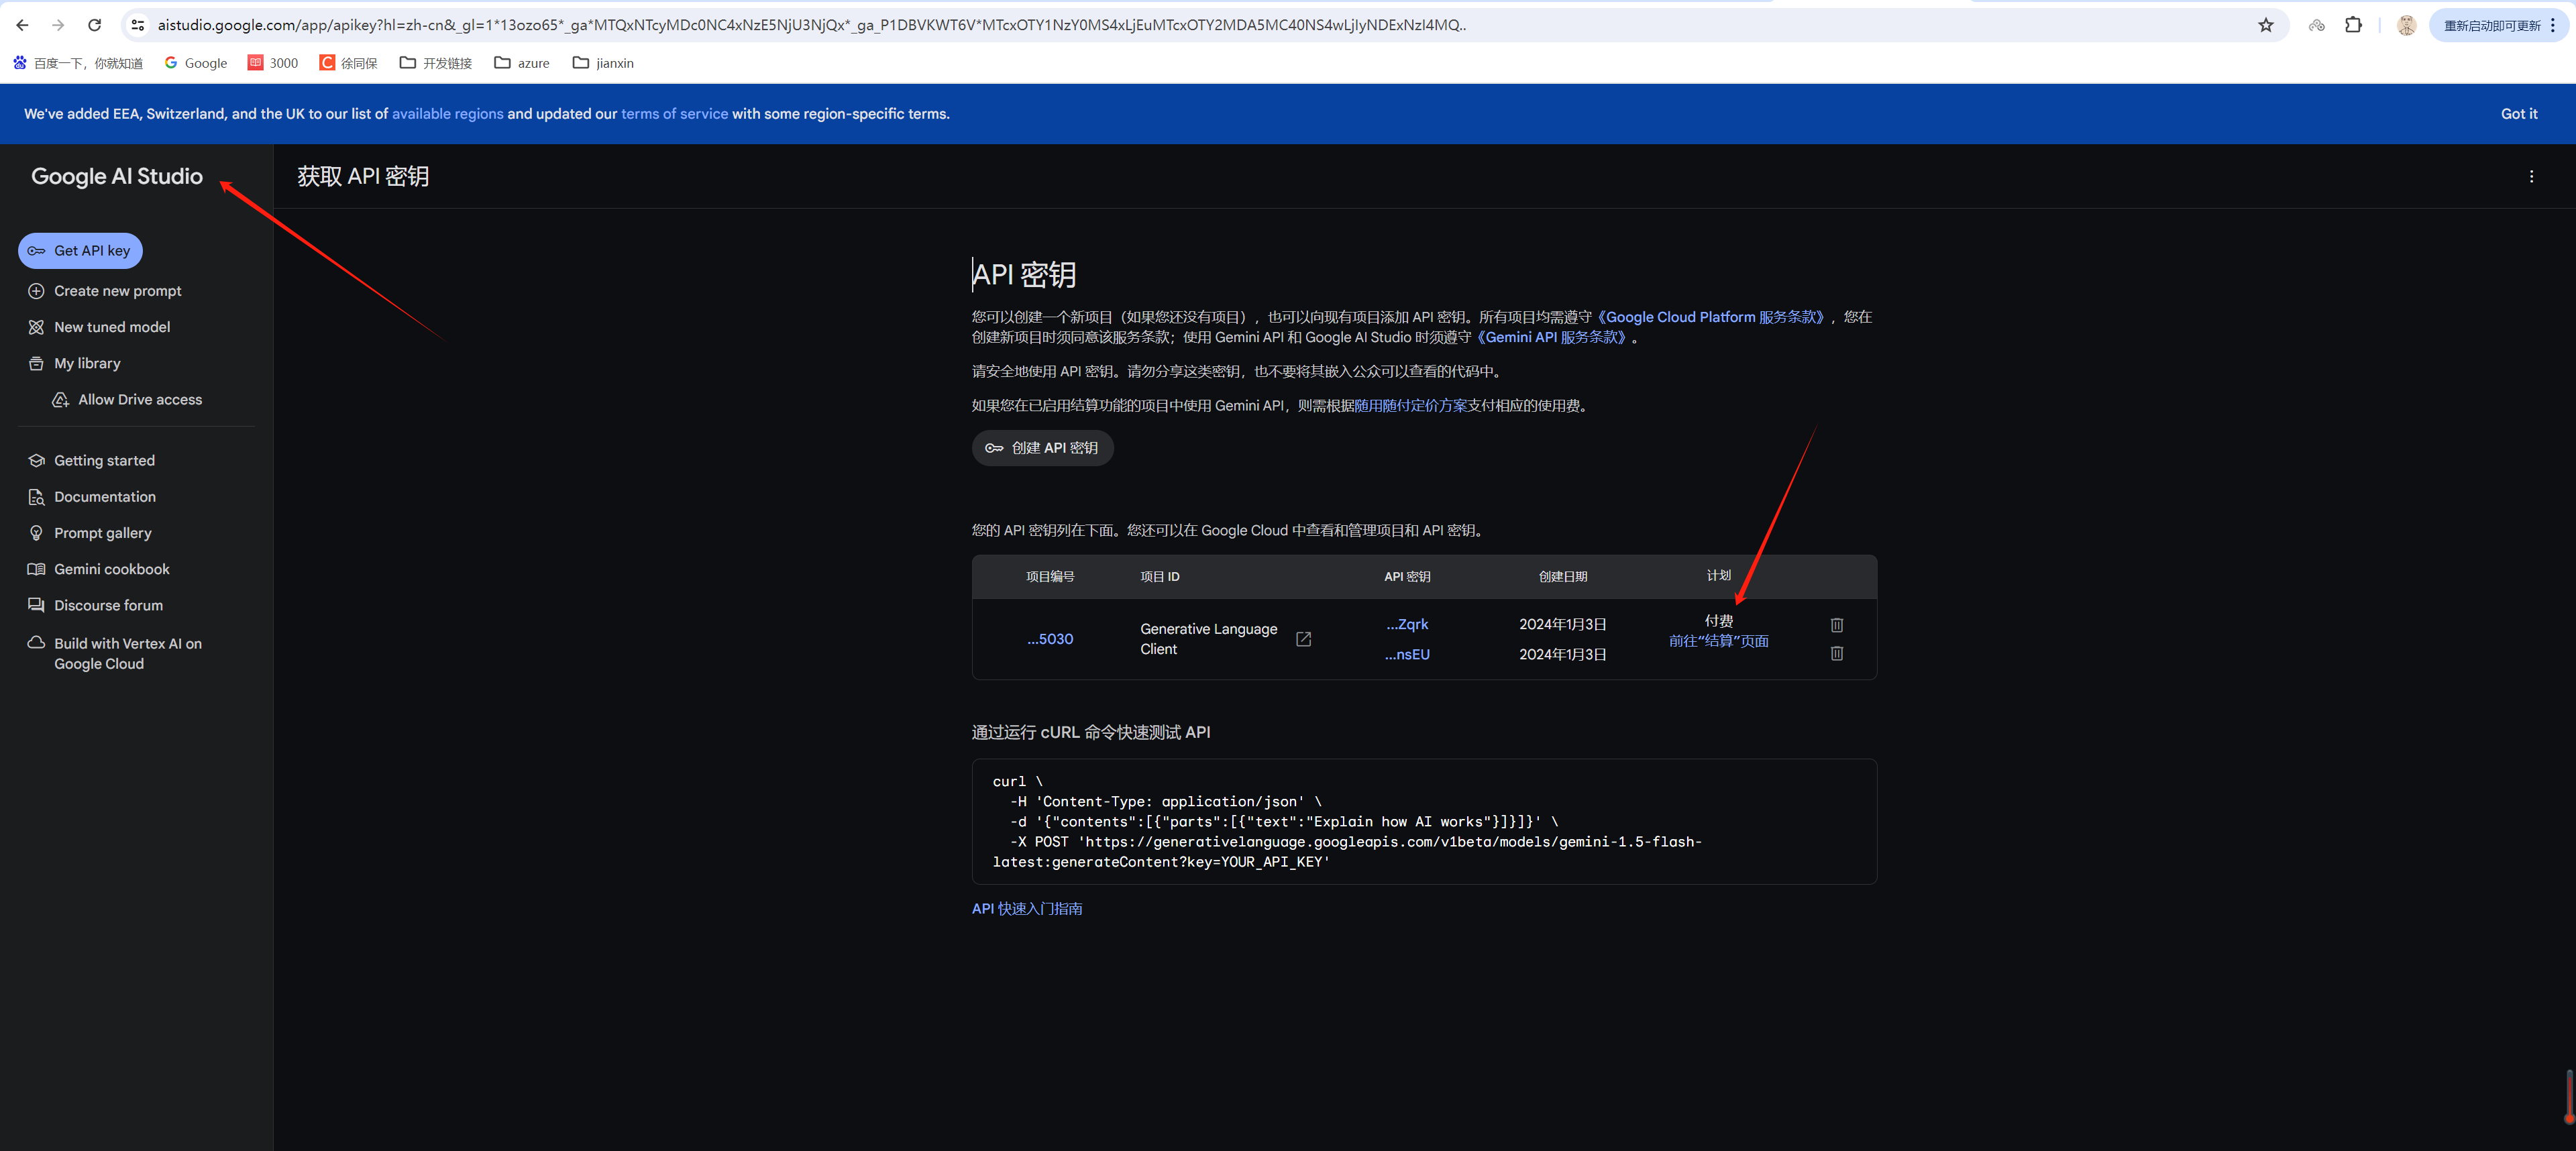Screen dimensions: 2576x1151
Task: Open 前往"结算"页面 billing link
Action: pos(1718,641)
